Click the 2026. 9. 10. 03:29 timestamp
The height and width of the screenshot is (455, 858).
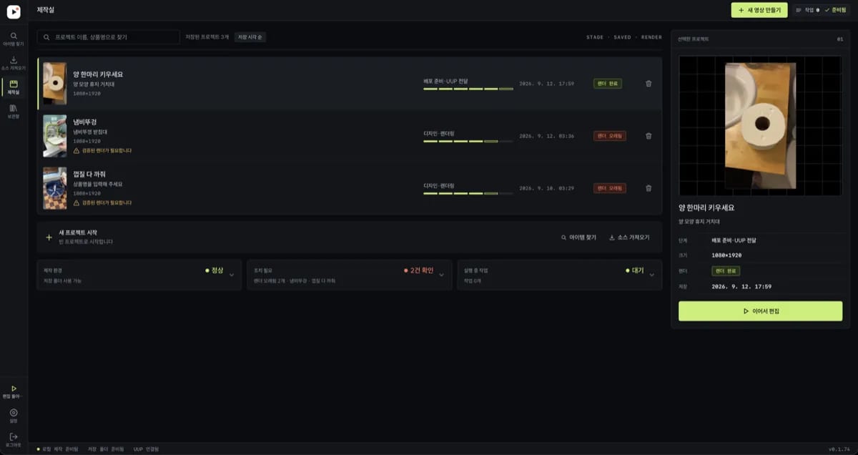pyautogui.click(x=546, y=188)
